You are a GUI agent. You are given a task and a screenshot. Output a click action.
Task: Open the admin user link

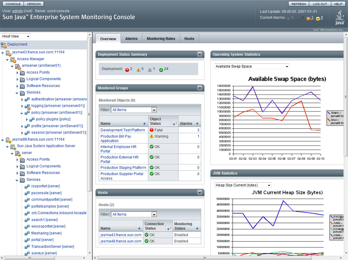[x=17, y=11]
